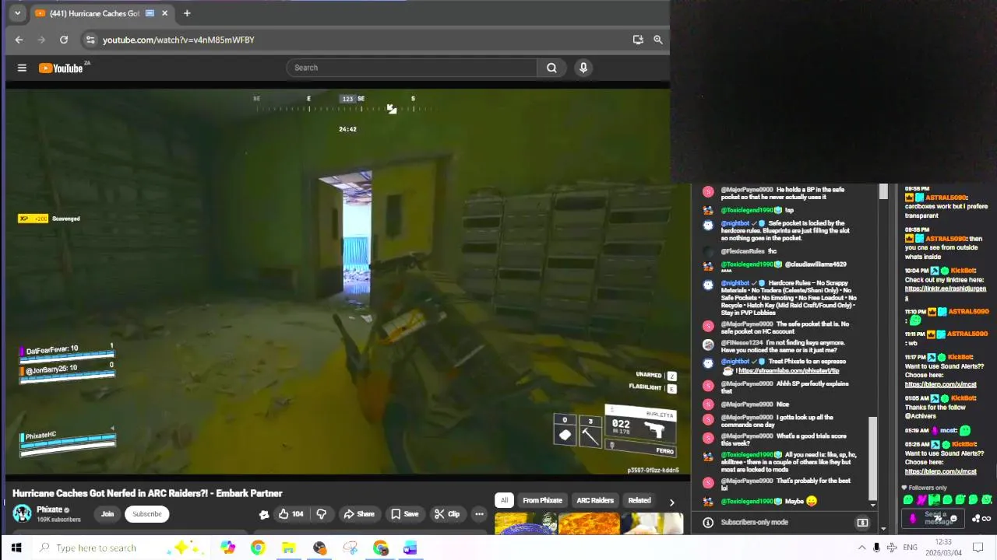Click the Kick chat infinity settings icon
The width and height of the screenshot is (997, 560).
pos(987,519)
